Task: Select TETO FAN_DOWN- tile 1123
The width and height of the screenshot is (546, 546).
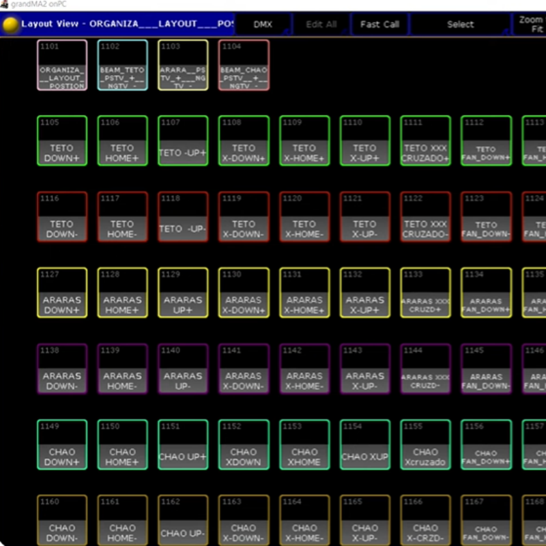Action: pos(486,216)
